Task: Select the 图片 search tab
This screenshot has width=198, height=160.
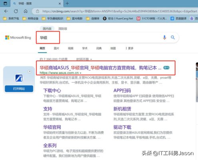Action: pyautogui.click(x=56, y=48)
